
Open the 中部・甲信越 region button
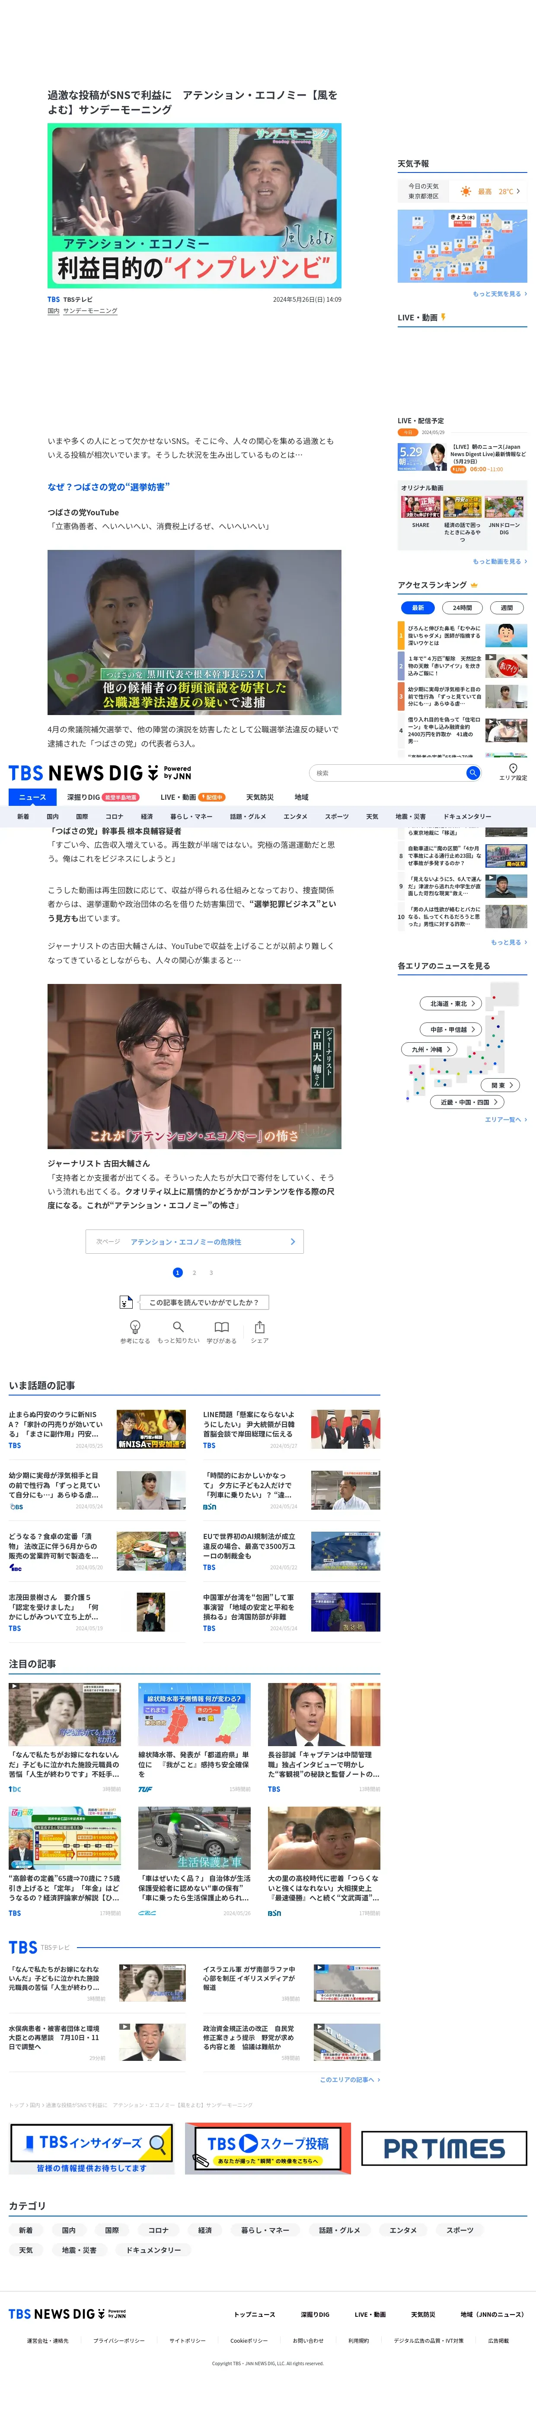[x=451, y=1029]
